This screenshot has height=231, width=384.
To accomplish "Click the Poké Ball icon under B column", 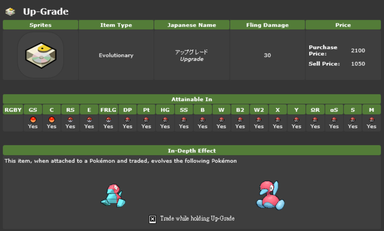I will (203, 120).
